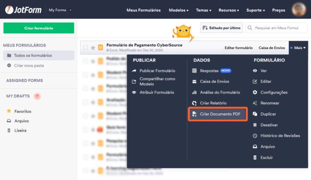The height and width of the screenshot is (180, 311).
Task: Open Todos os formulários folder
Action: click(39, 56)
